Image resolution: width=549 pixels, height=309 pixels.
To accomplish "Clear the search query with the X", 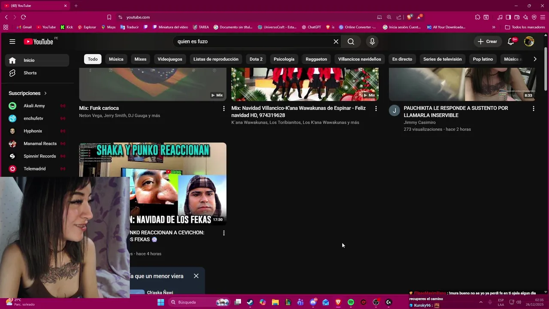I will (336, 42).
